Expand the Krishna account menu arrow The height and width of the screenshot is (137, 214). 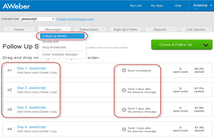pos(211,5)
